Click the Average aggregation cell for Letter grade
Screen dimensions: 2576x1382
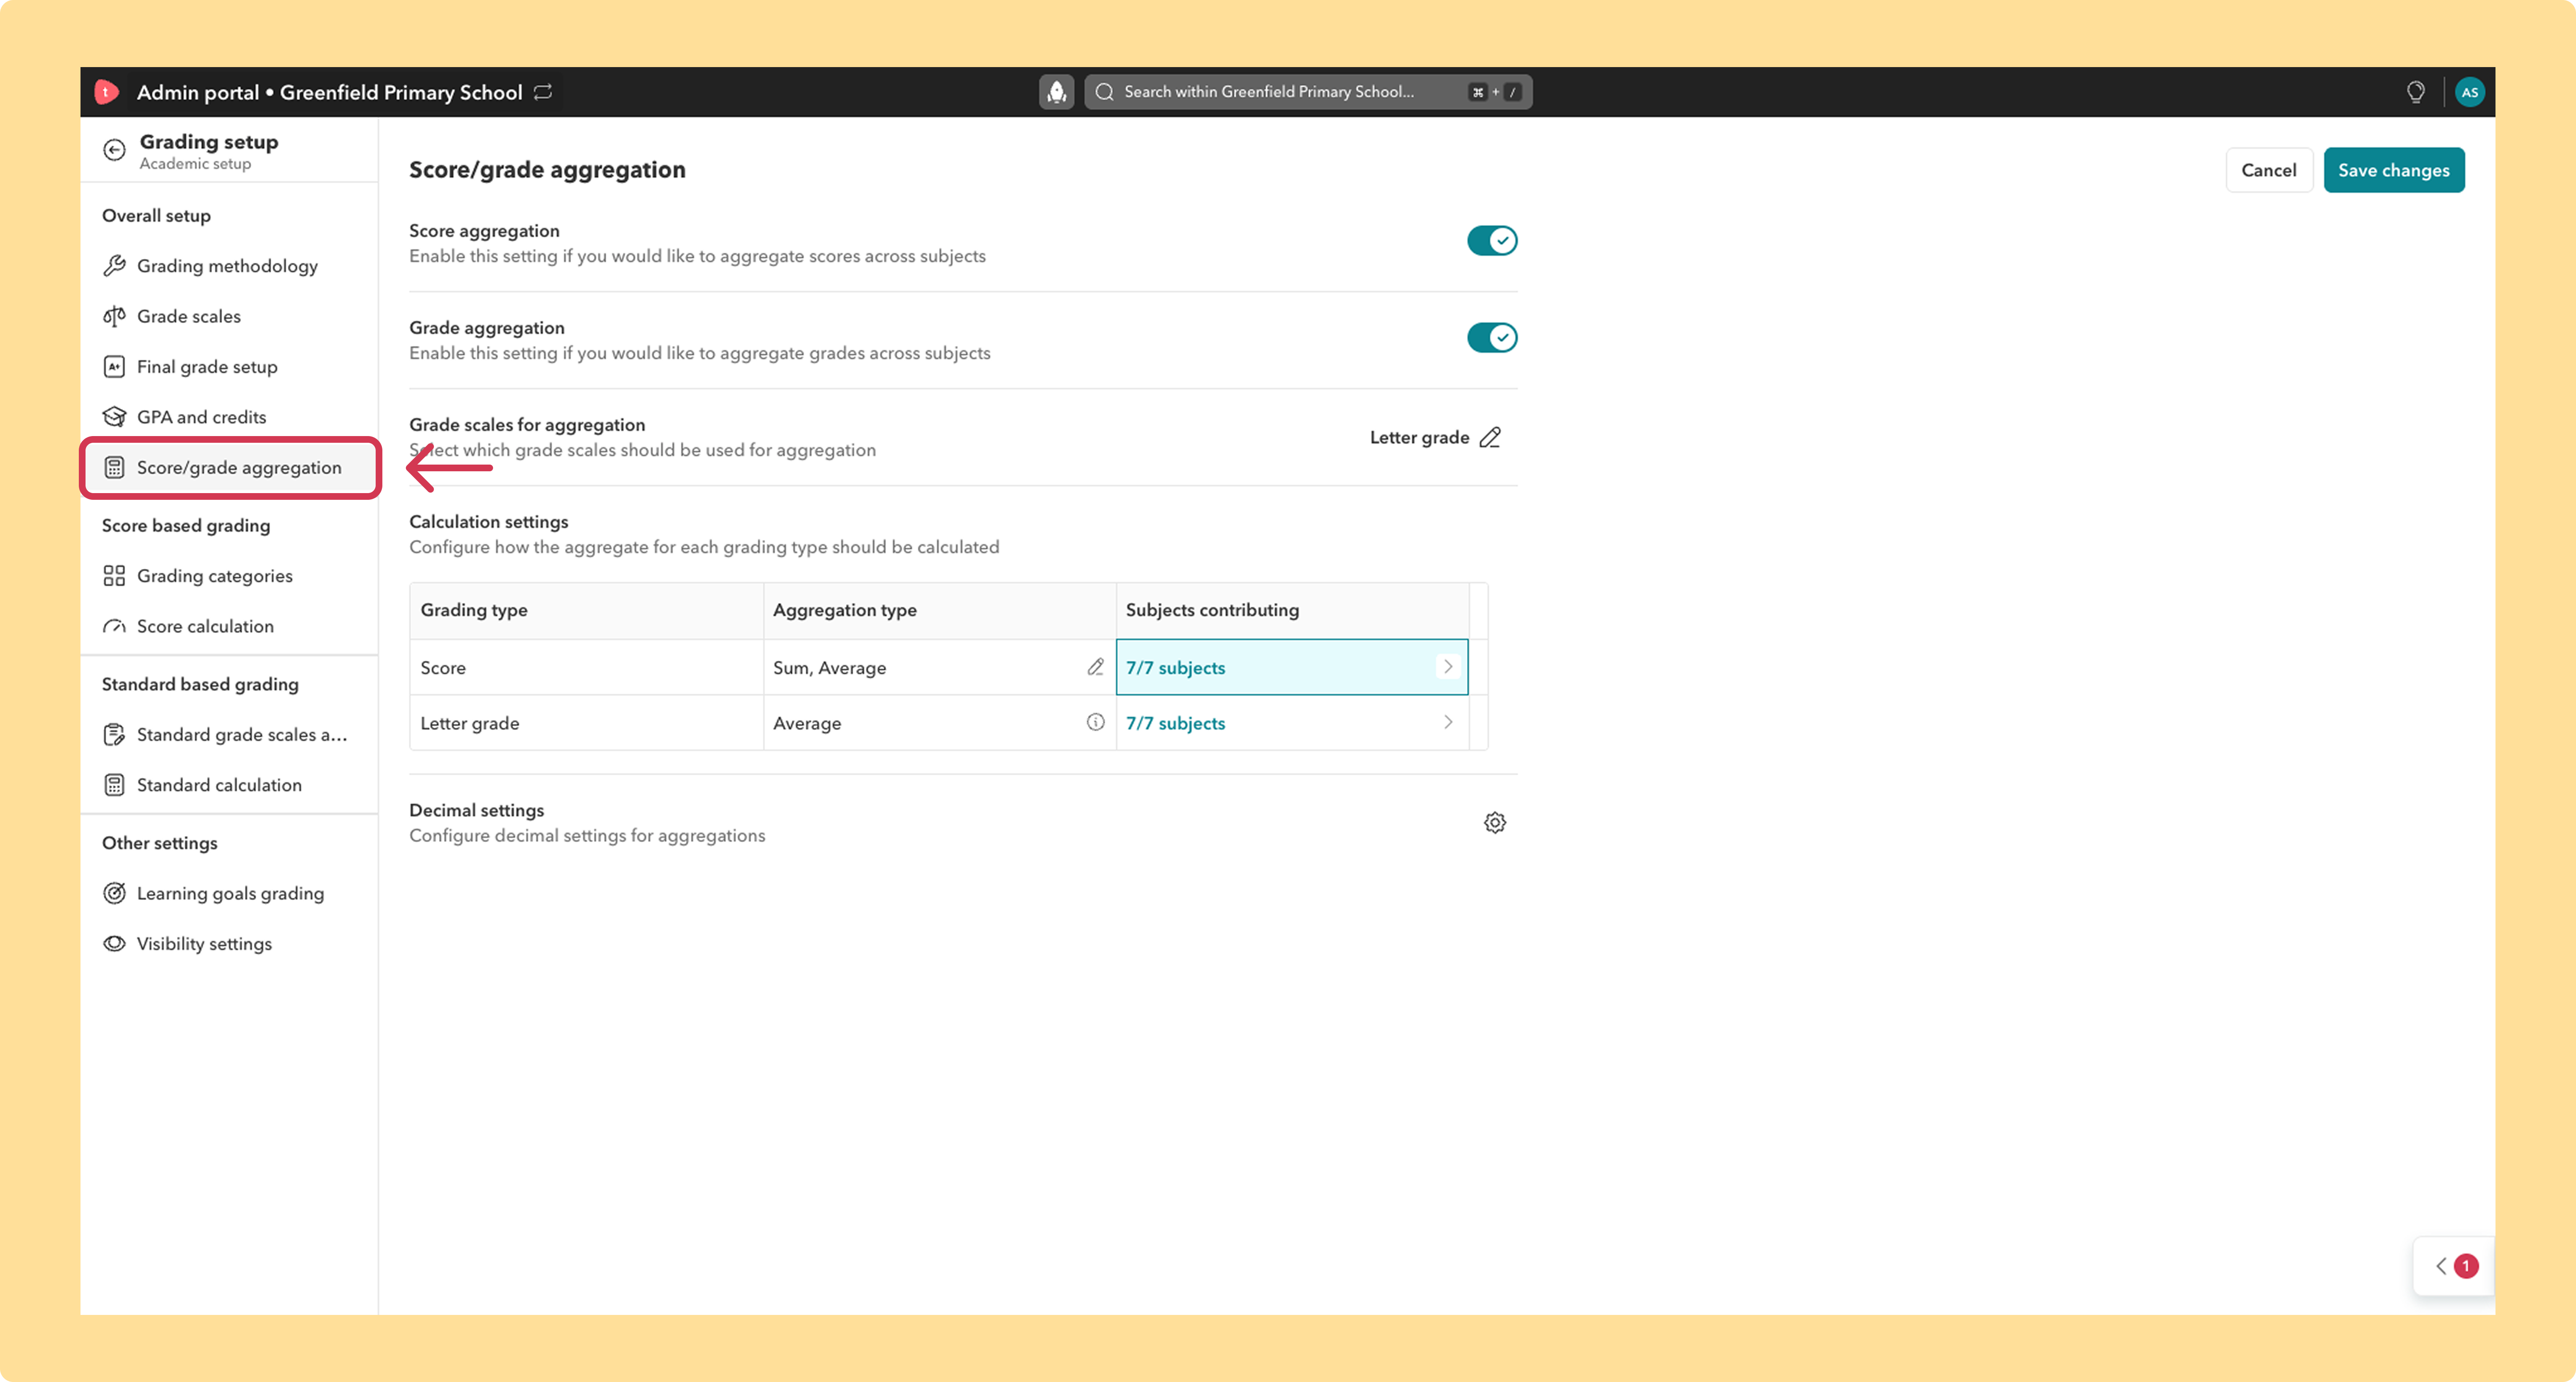pyautogui.click(x=939, y=723)
